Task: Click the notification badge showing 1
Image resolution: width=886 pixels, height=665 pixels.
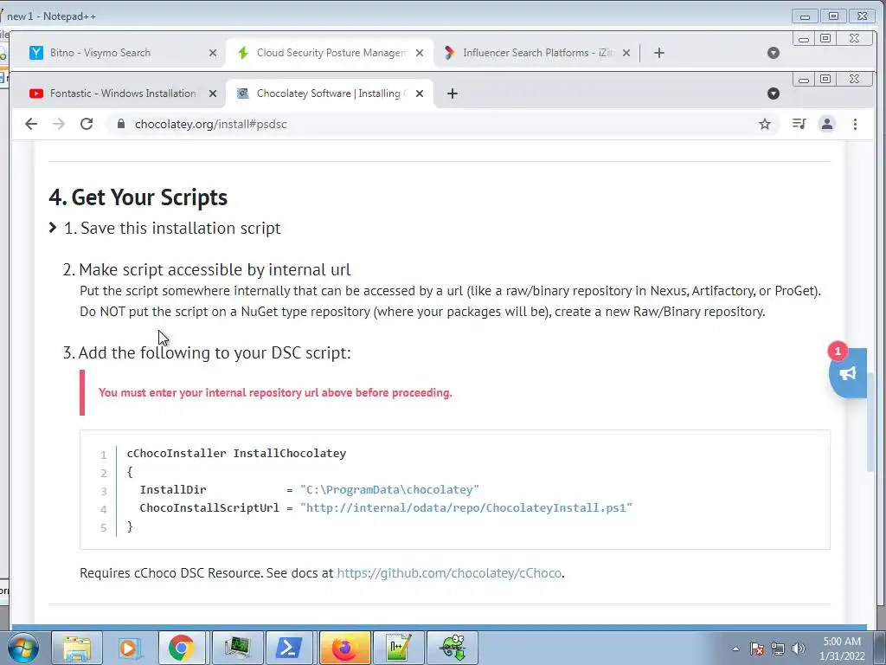Action: click(x=838, y=352)
